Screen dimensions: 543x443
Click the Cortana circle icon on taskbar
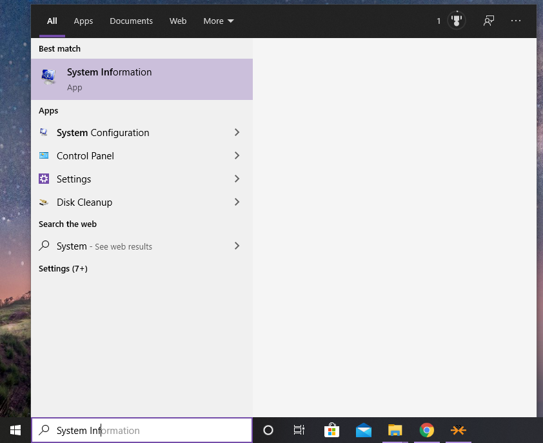pyautogui.click(x=268, y=430)
